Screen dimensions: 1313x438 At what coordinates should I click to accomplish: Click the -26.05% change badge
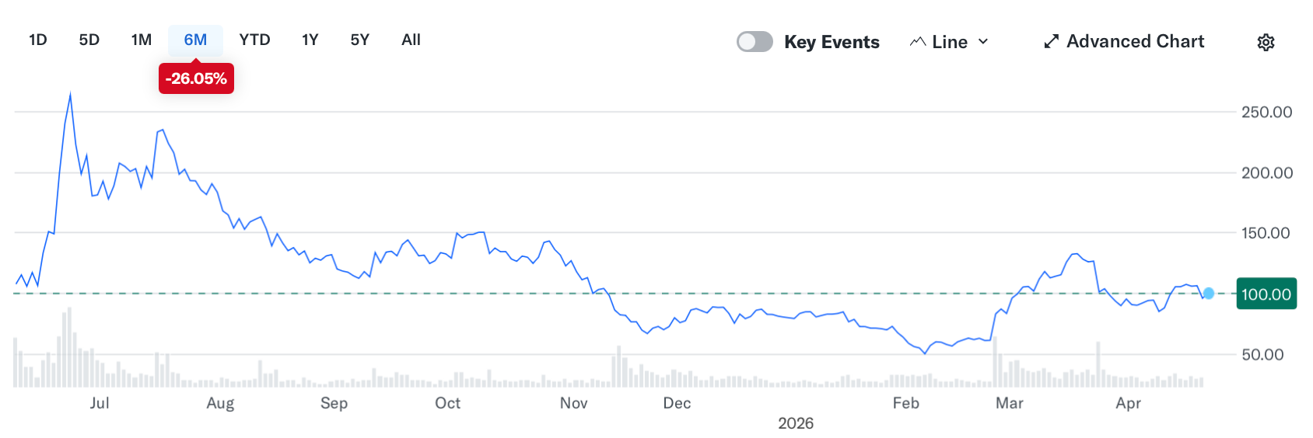coord(196,78)
